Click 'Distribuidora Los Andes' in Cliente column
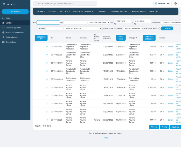 point(71,79)
